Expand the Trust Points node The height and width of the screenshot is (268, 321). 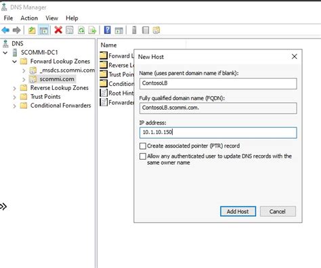[14, 97]
